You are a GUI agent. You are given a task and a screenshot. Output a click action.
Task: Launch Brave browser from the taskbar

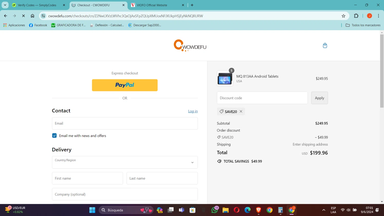pyautogui.click(x=259, y=210)
